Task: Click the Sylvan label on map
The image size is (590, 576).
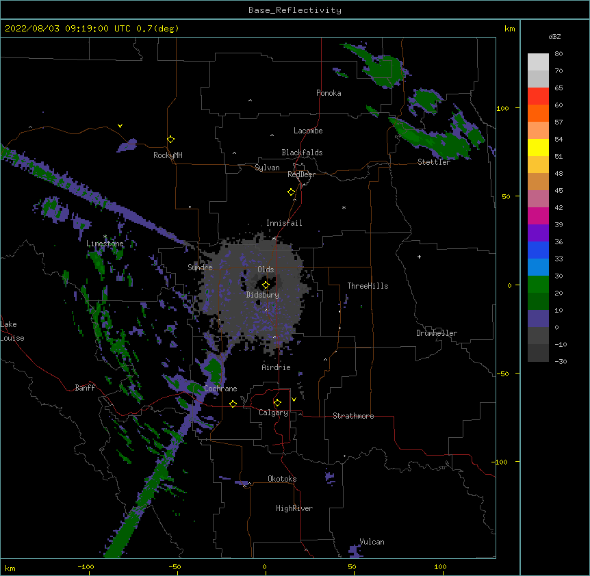Action: tap(267, 168)
